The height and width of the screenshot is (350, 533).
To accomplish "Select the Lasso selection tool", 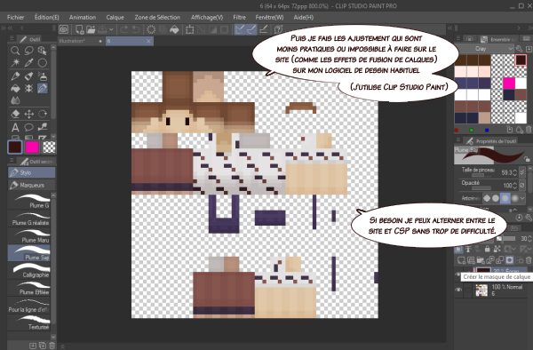I will pos(29,51).
